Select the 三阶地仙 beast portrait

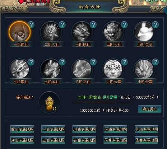[x=82, y=32]
